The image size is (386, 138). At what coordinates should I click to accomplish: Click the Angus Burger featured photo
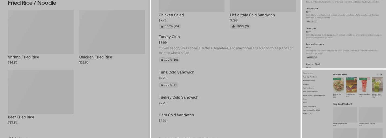351,85
